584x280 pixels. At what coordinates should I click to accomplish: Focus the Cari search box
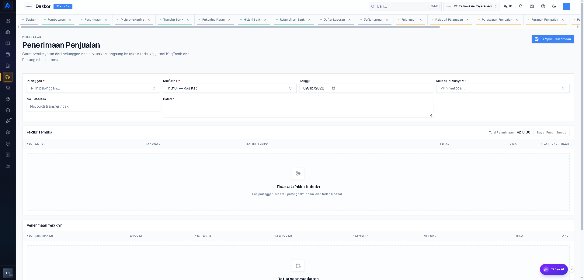point(405,6)
